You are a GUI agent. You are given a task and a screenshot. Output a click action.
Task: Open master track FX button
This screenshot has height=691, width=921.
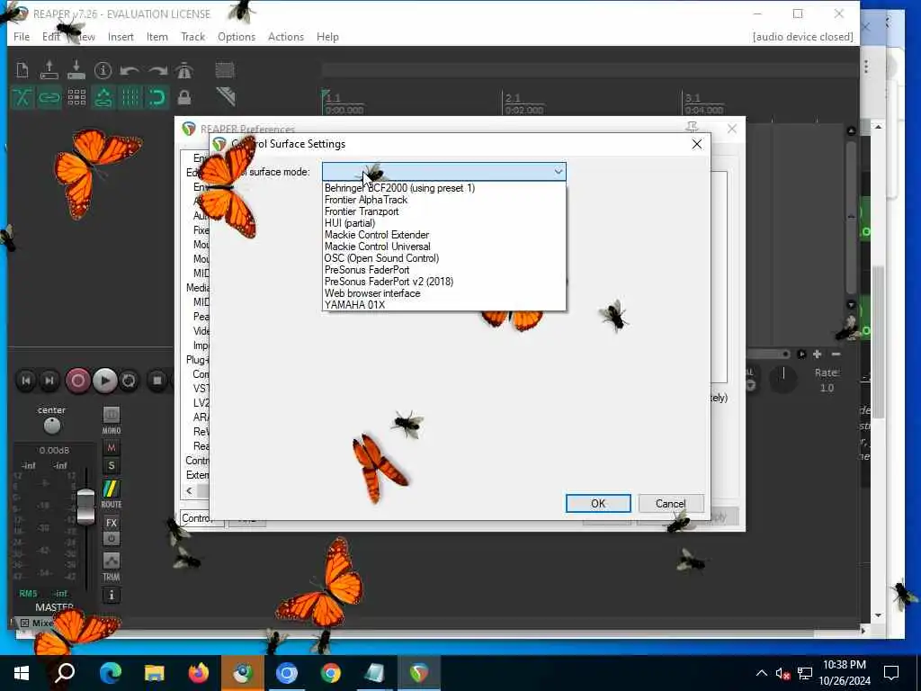coord(112,523)
